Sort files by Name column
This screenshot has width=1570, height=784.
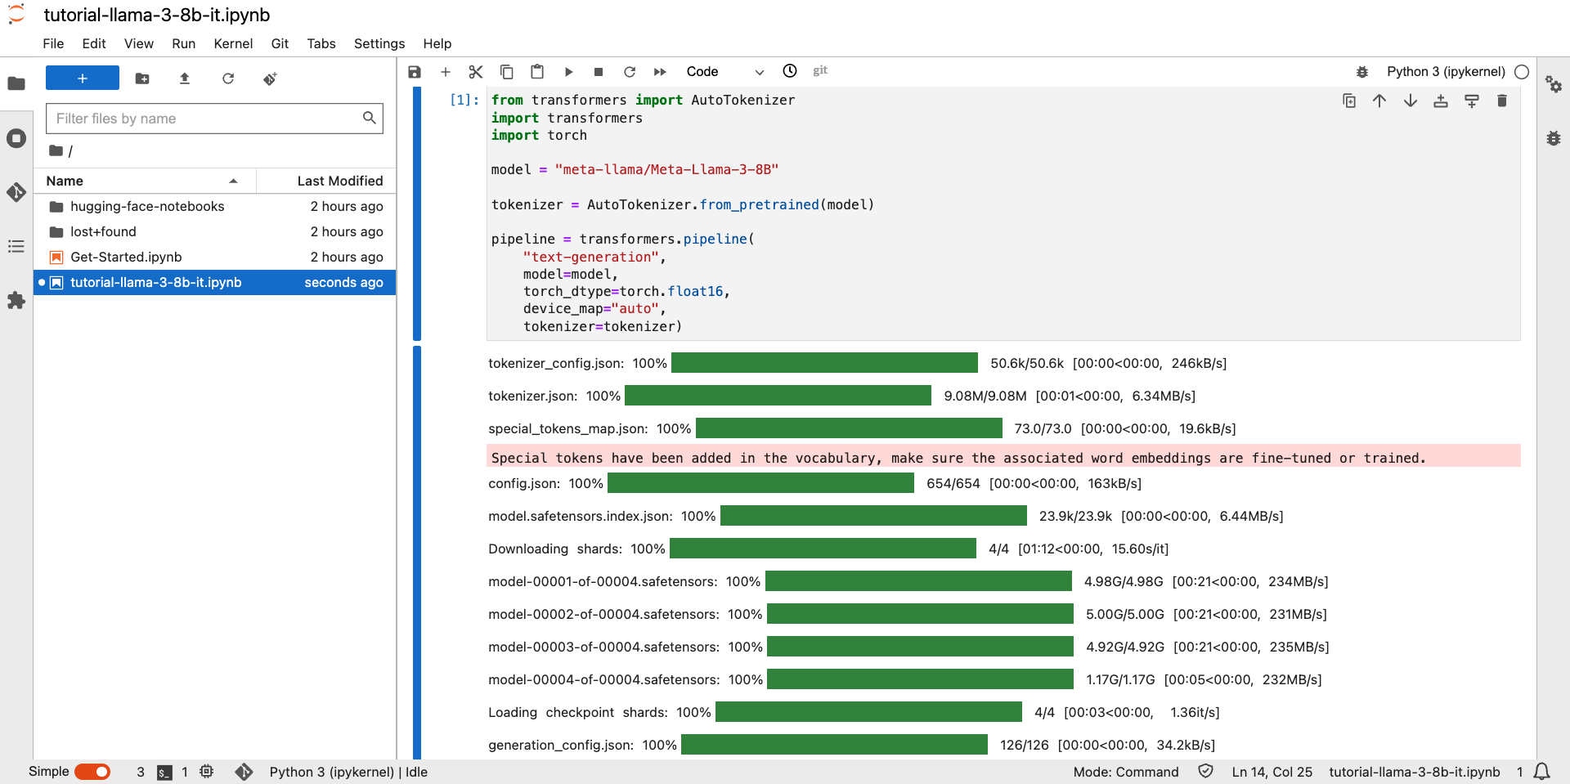[145, 181]
